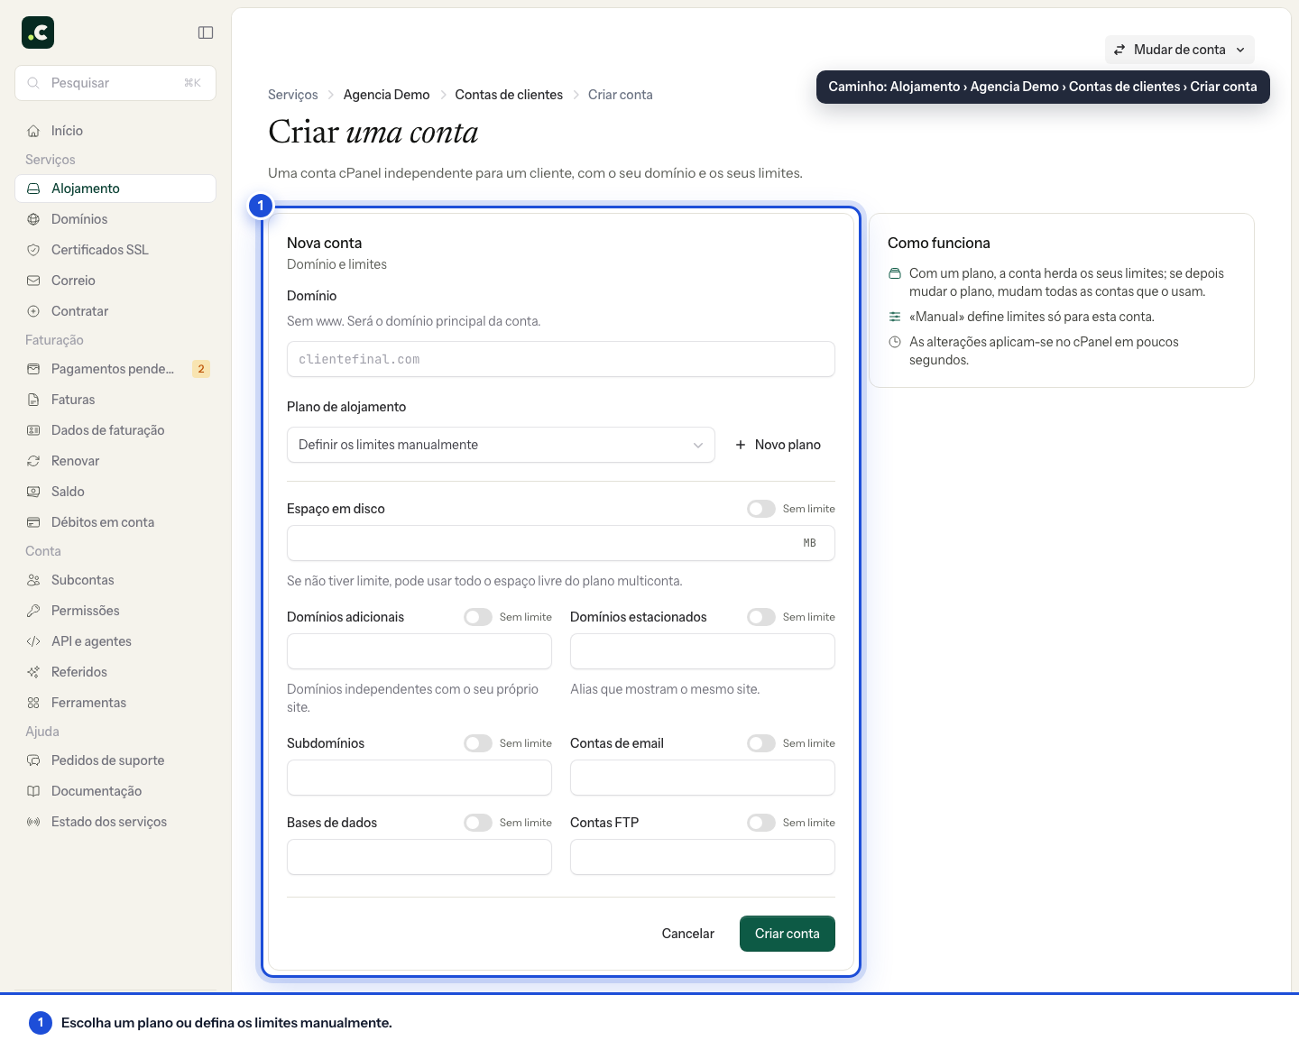Click the Domínios globe icon

coord(33,219)
